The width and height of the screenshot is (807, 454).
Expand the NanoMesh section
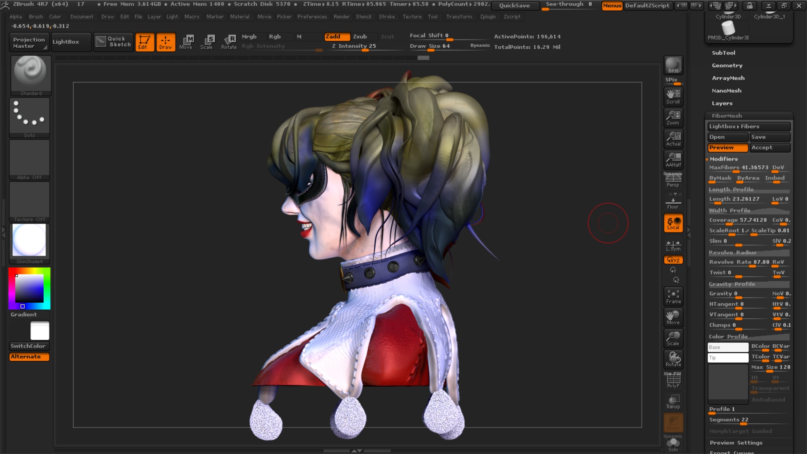726,90
